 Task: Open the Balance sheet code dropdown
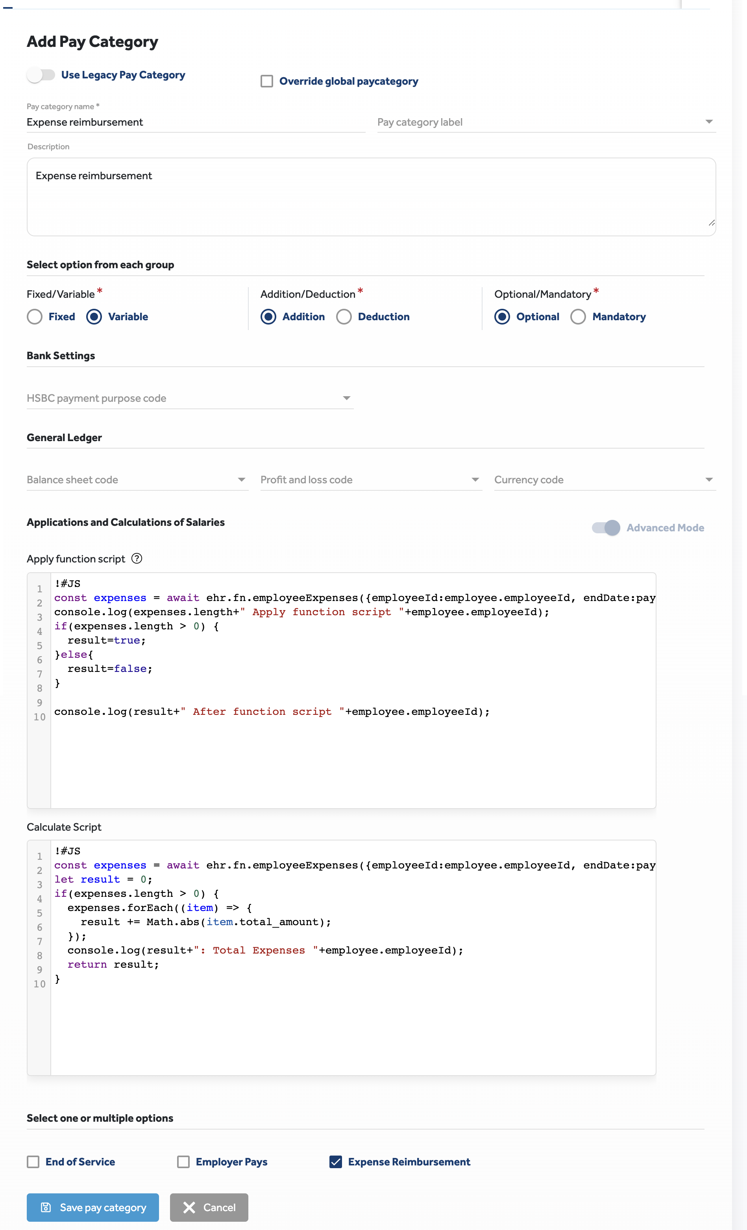tap(137, 480)
